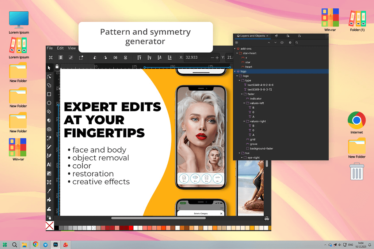Flip selection vertically
This screenshot has width=374, height=249.
(126, 58)
